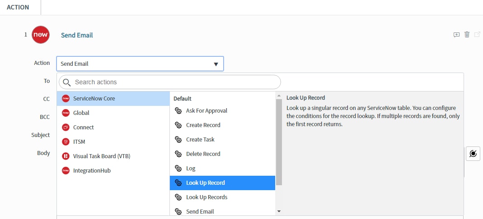Choose ServiceNow Core category
This screenshot has height=219, width=483.
tap(113, 99)
